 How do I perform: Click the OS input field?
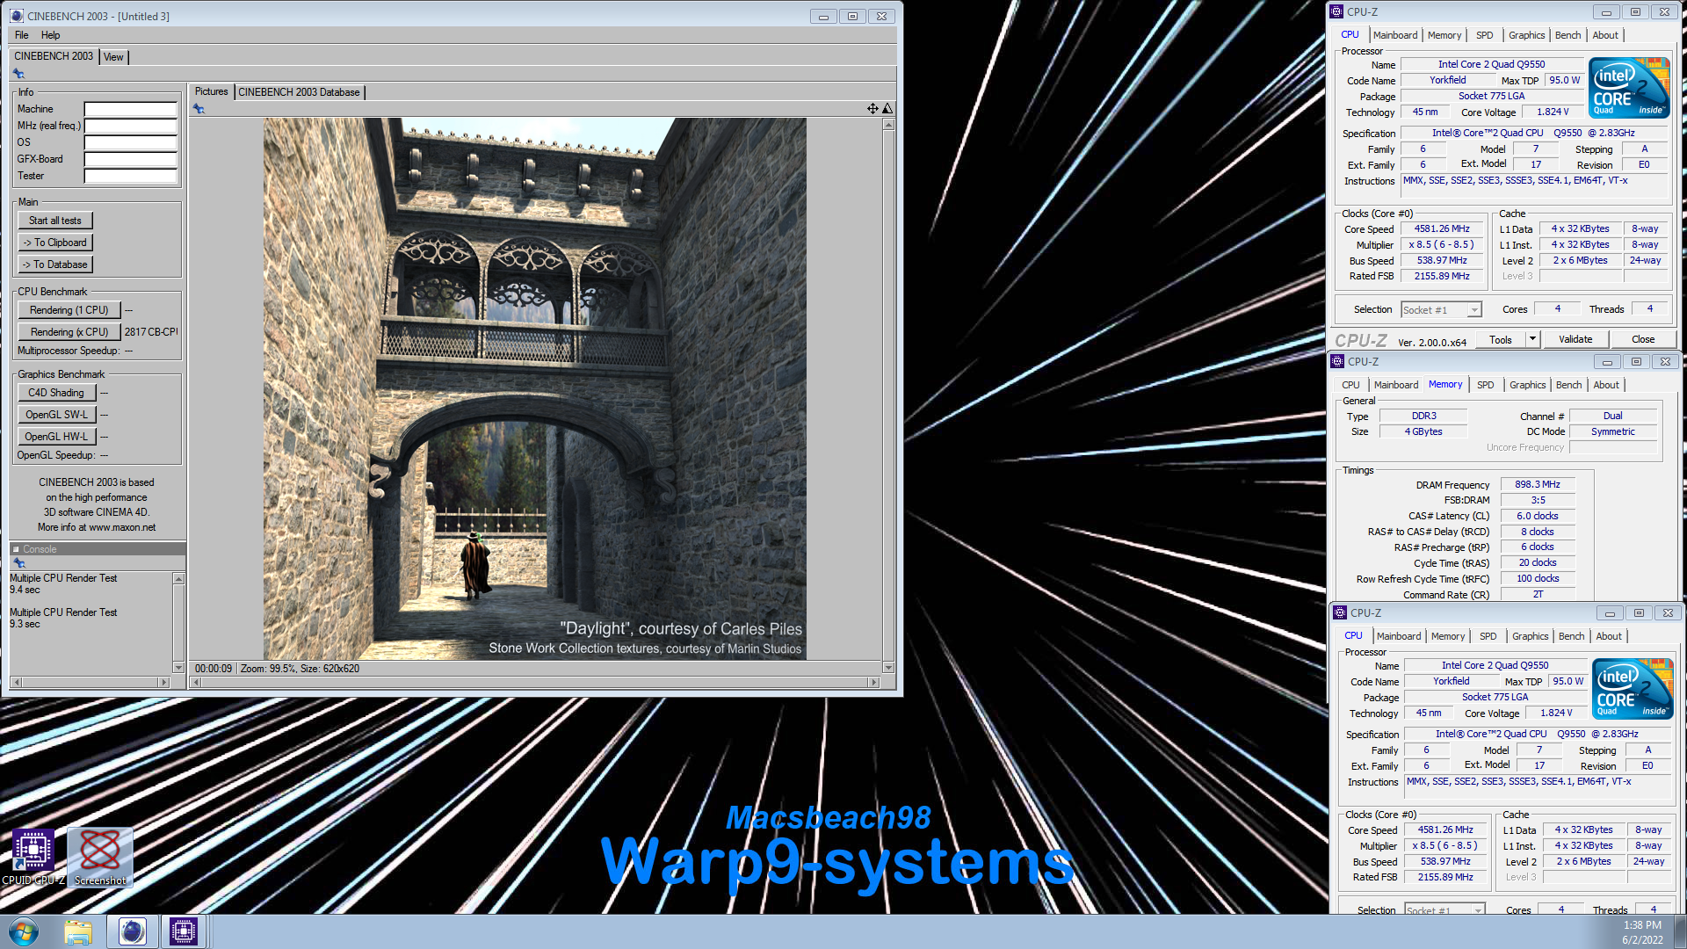coord(131,142)
